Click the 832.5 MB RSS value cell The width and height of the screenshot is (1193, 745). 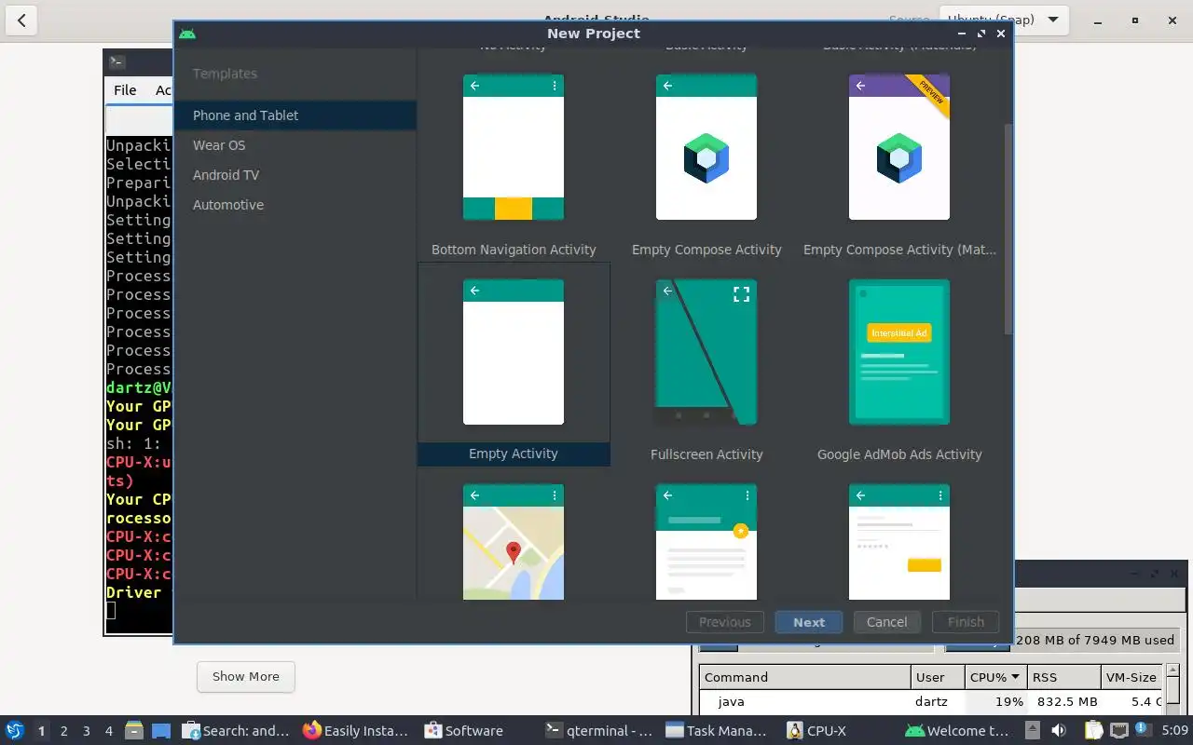(1067, 701)
